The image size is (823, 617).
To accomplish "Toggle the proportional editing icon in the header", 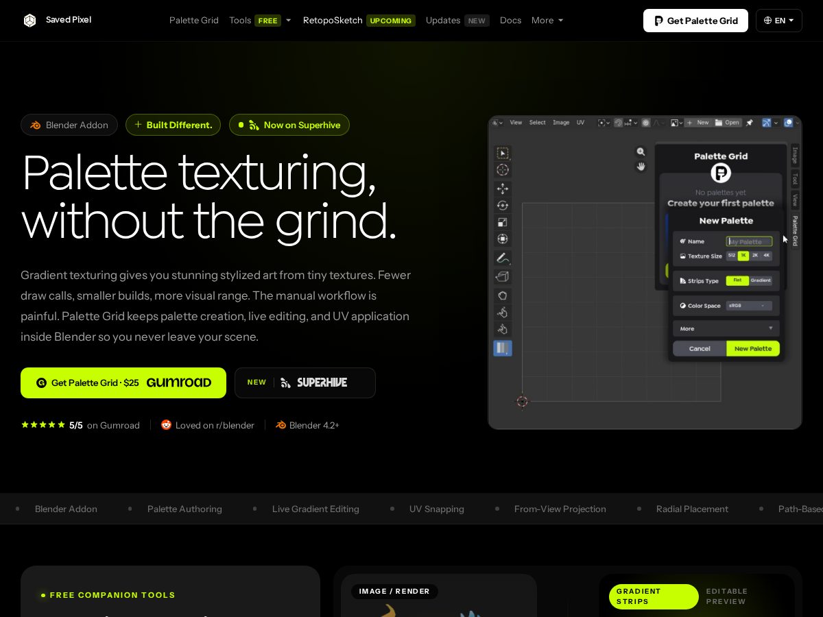I will (x=645, y=123).
